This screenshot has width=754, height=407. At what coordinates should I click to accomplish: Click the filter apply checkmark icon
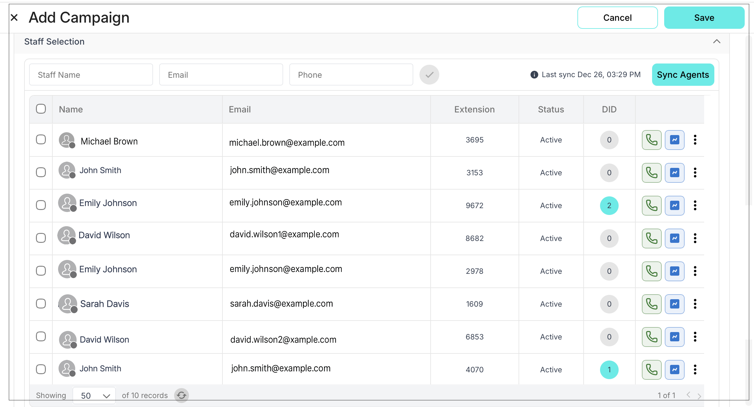429,75
